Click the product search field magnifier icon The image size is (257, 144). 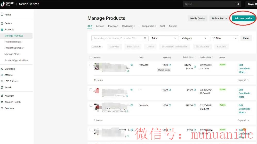145,38
